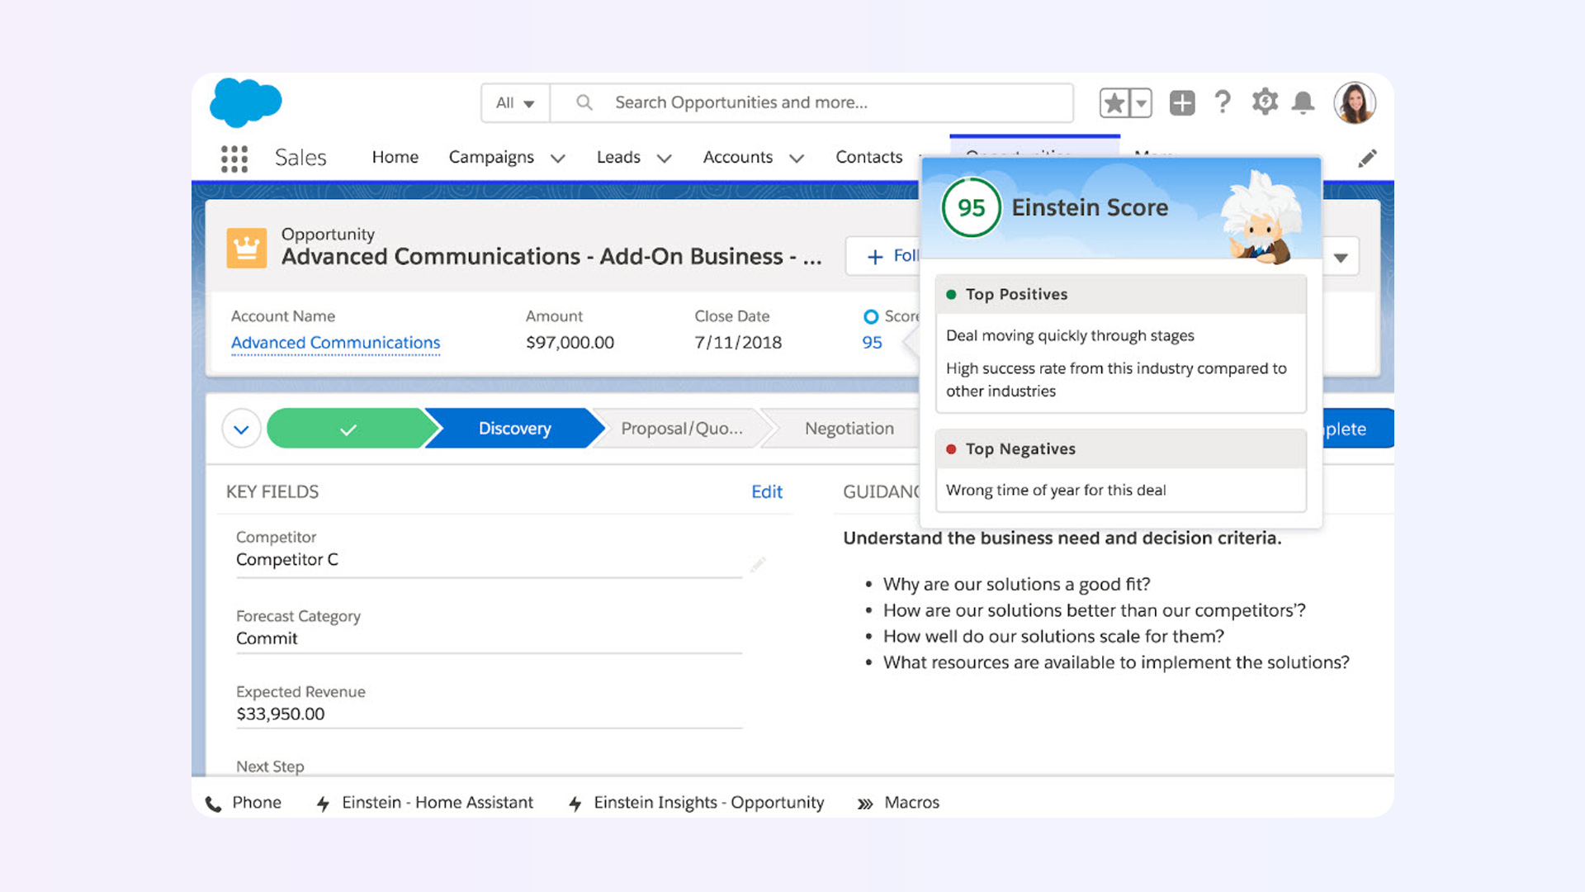Click 'Deal moving quickly through stages'

coord(1070,336)
